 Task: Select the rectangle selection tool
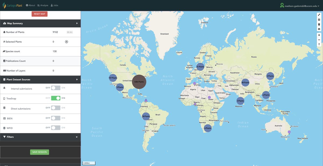coord(319,19)
